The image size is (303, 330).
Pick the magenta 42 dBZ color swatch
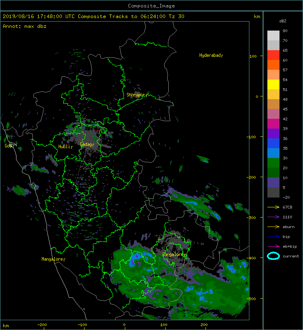tap(273, 123)
